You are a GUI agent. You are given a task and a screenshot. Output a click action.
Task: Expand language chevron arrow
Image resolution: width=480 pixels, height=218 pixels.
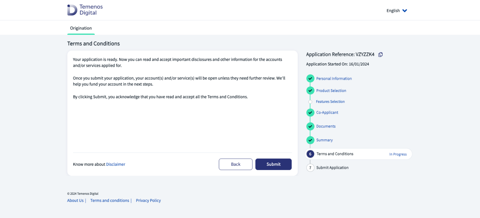pyautogui.click(x=405, y=11)
